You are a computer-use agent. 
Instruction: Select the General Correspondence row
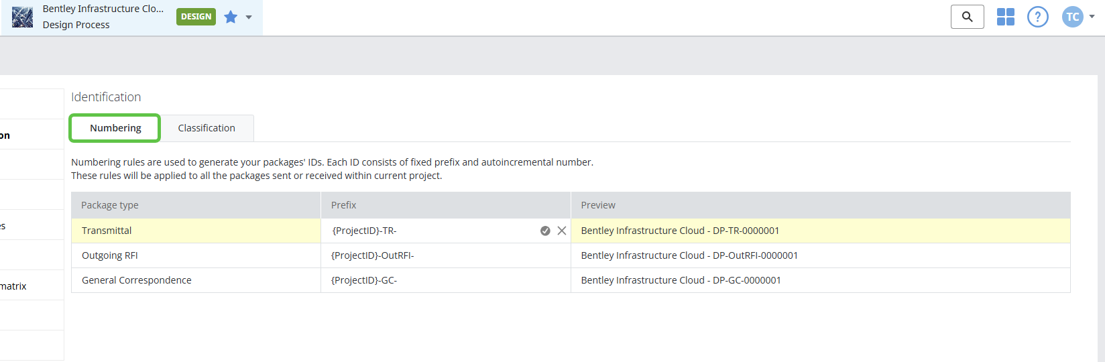(x=137, y=280)
